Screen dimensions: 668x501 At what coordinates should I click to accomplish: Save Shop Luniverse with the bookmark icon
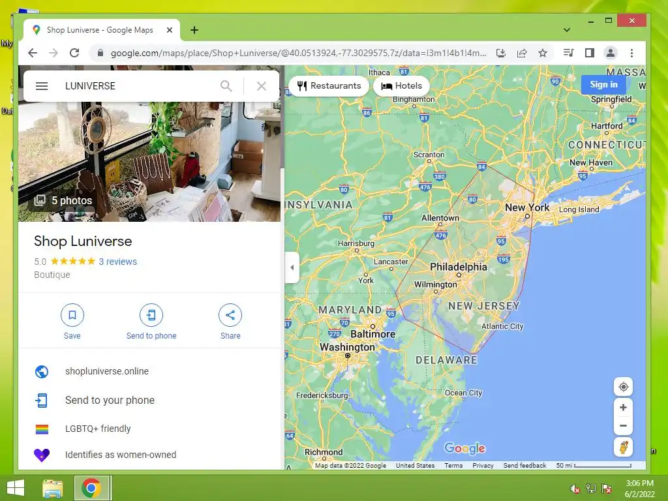72,315
